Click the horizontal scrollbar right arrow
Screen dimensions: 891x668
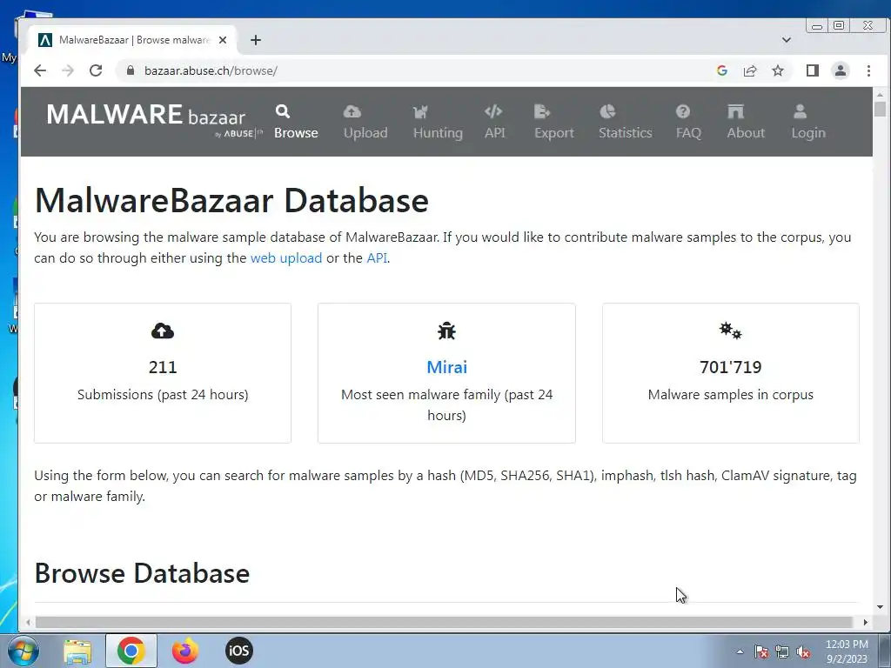pyautogui.click(x=866, y=622)
